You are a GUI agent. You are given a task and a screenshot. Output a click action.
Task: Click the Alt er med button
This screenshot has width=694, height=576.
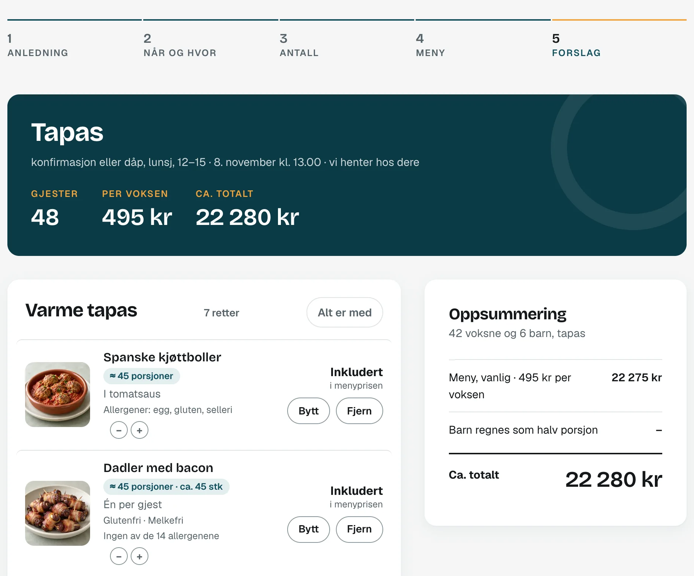click(345, 312)
